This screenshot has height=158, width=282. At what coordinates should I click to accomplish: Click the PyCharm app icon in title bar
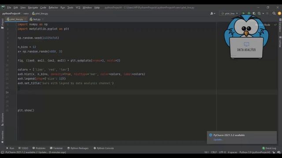[3, 7]
